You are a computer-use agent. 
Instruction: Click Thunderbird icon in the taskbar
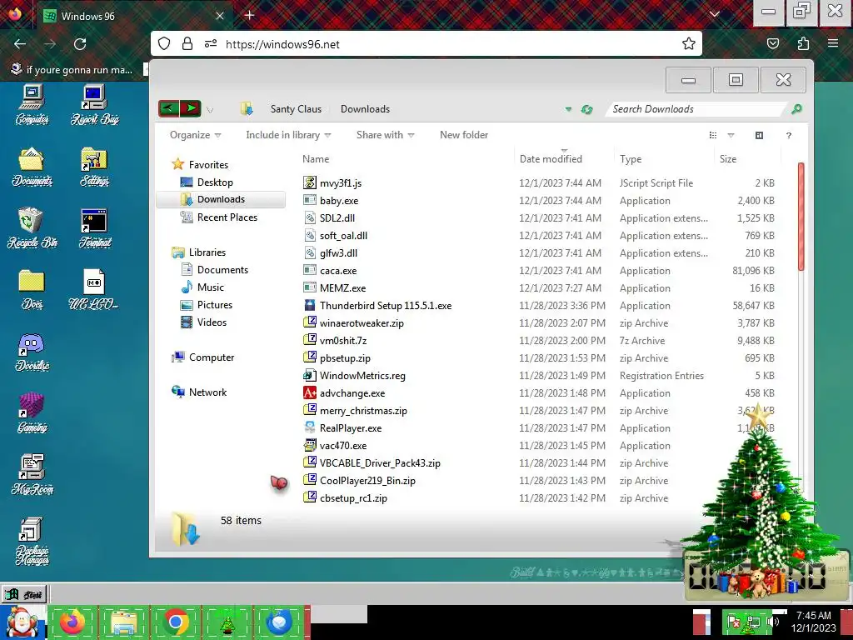tap(278, 622)
